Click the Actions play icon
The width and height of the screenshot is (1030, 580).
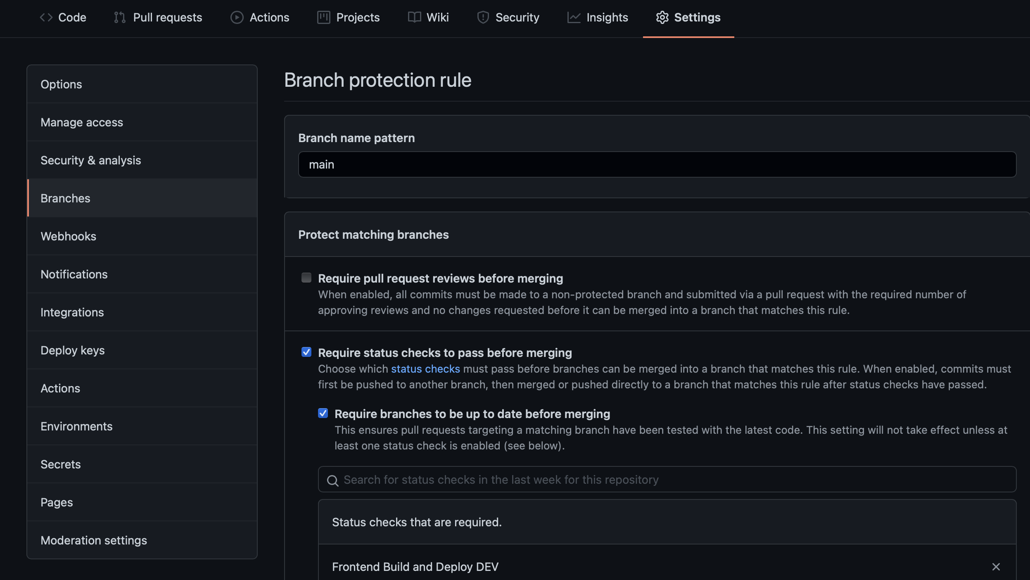click(237, 17)
